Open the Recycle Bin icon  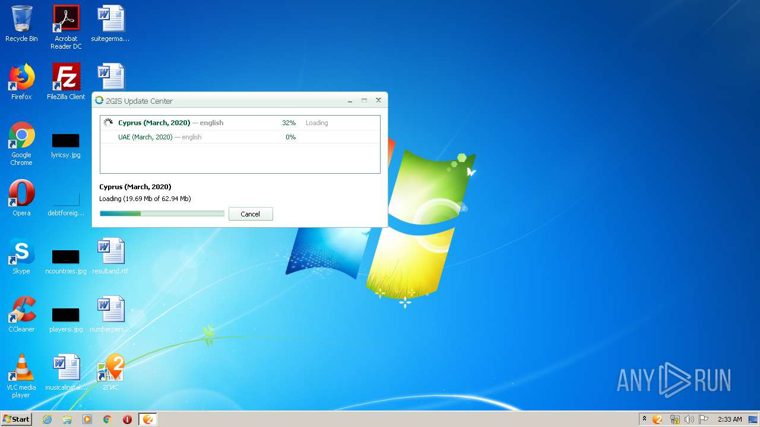[21, 24]
